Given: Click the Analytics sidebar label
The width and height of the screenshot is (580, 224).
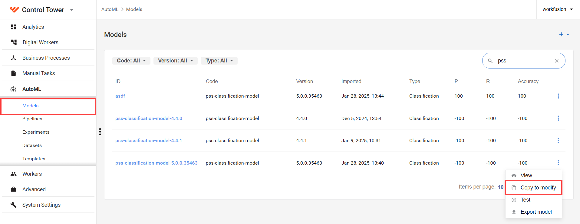Looking at the screenshot, I should click(33, 27).
